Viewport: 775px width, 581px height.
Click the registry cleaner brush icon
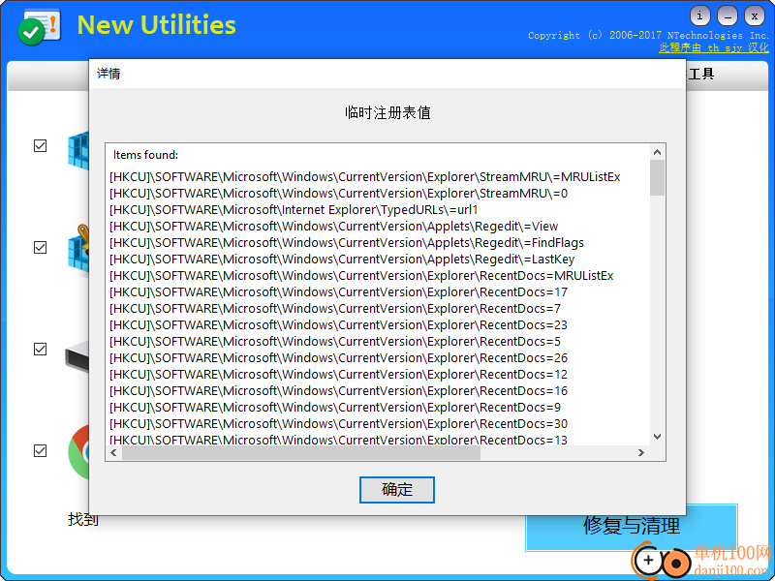[78, 249]
